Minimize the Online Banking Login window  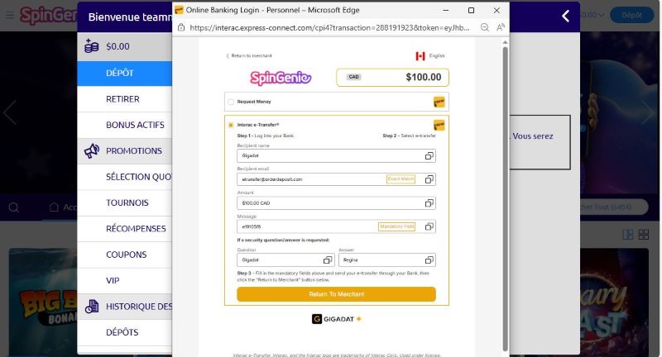[x=446, y=10]
